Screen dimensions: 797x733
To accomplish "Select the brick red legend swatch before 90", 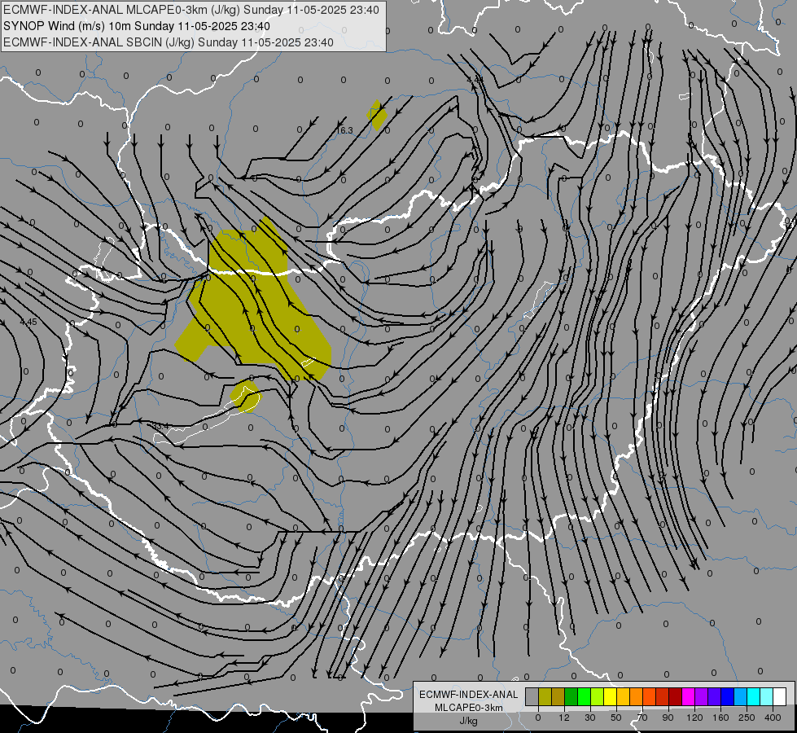I will [663, 696].
